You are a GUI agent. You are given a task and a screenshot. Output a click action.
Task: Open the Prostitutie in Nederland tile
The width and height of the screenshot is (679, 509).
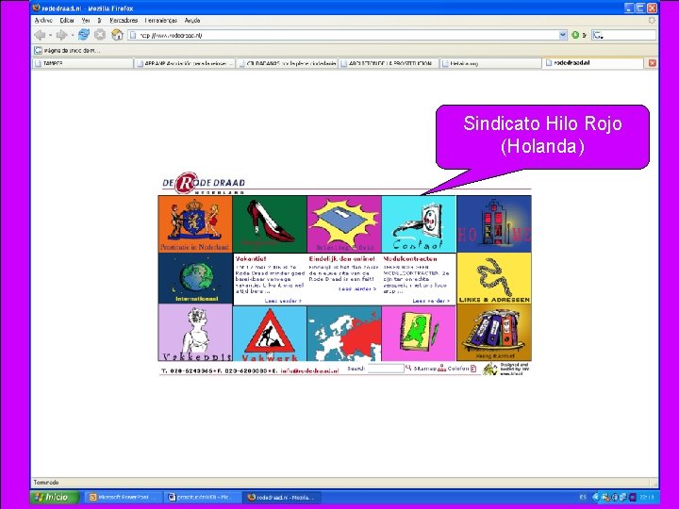[195, 223]
